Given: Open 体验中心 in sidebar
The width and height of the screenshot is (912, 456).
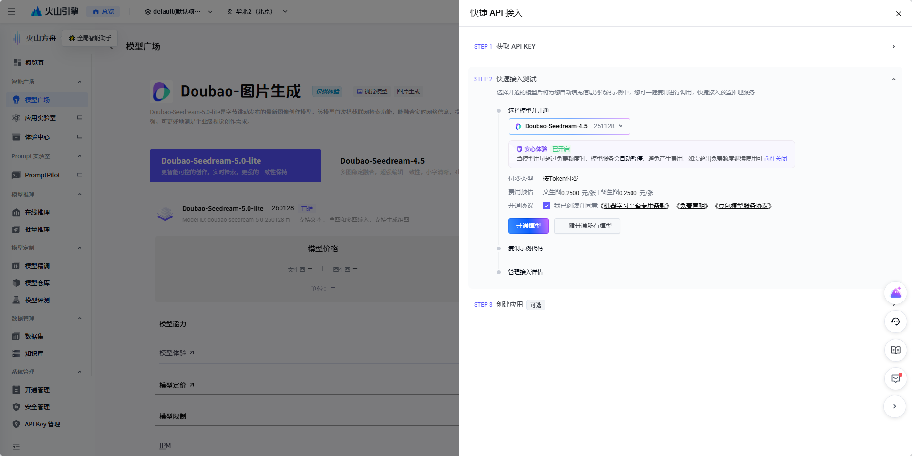Looking at the screenshot, I should coord(37,137).
